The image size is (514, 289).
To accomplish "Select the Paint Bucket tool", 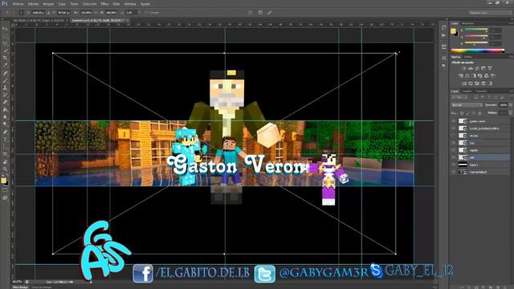I will 5,110.
